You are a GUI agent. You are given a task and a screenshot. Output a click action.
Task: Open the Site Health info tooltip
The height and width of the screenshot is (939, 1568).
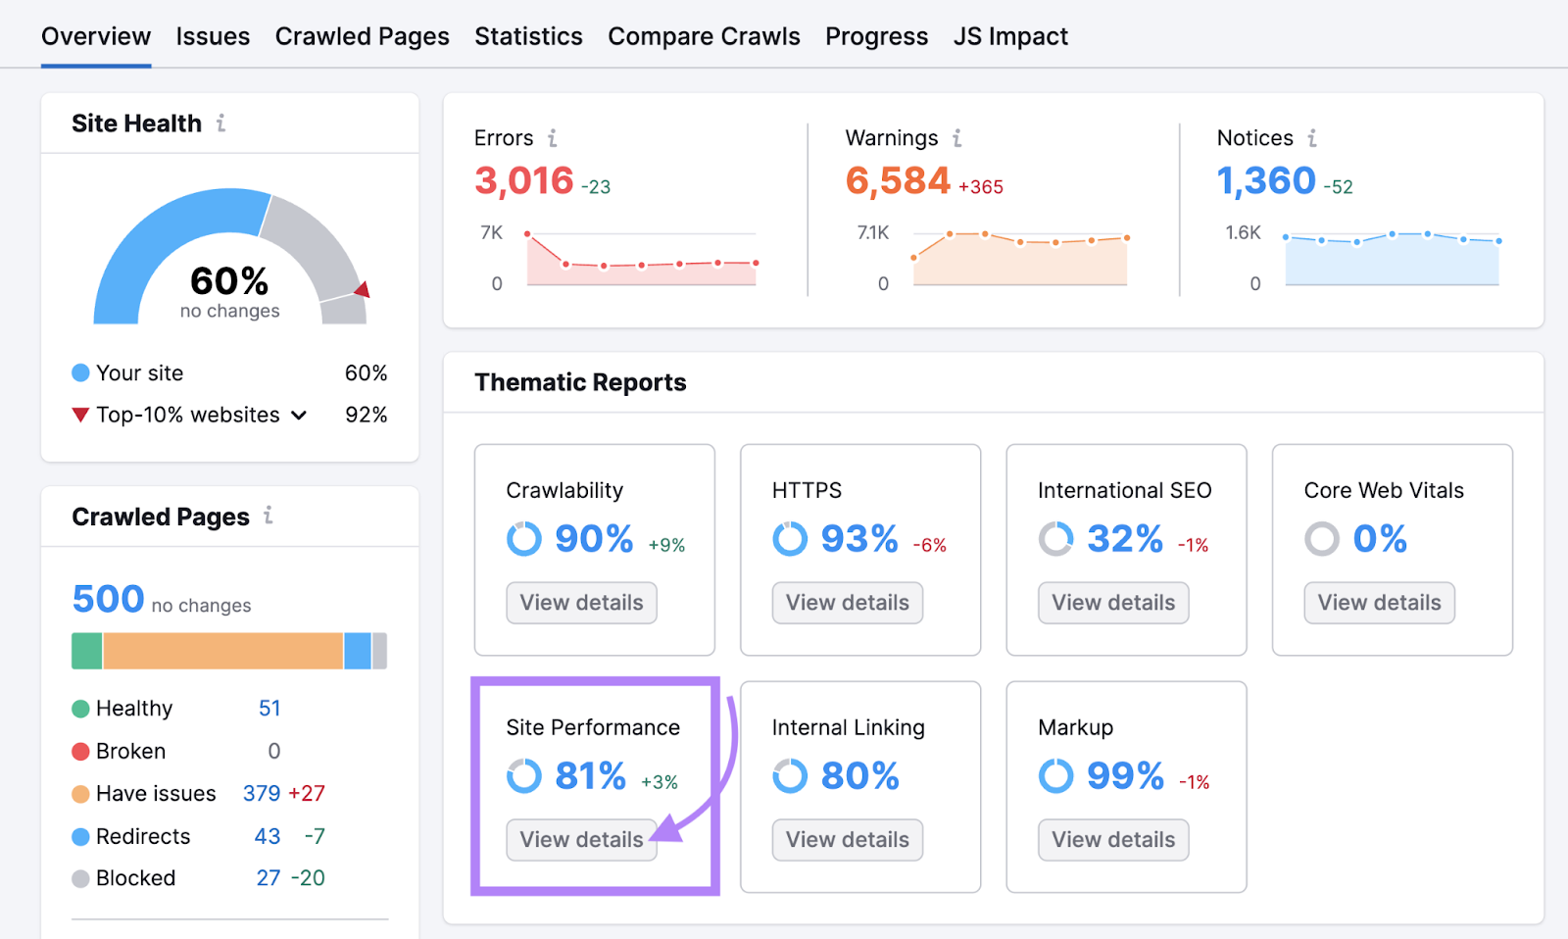223,124
